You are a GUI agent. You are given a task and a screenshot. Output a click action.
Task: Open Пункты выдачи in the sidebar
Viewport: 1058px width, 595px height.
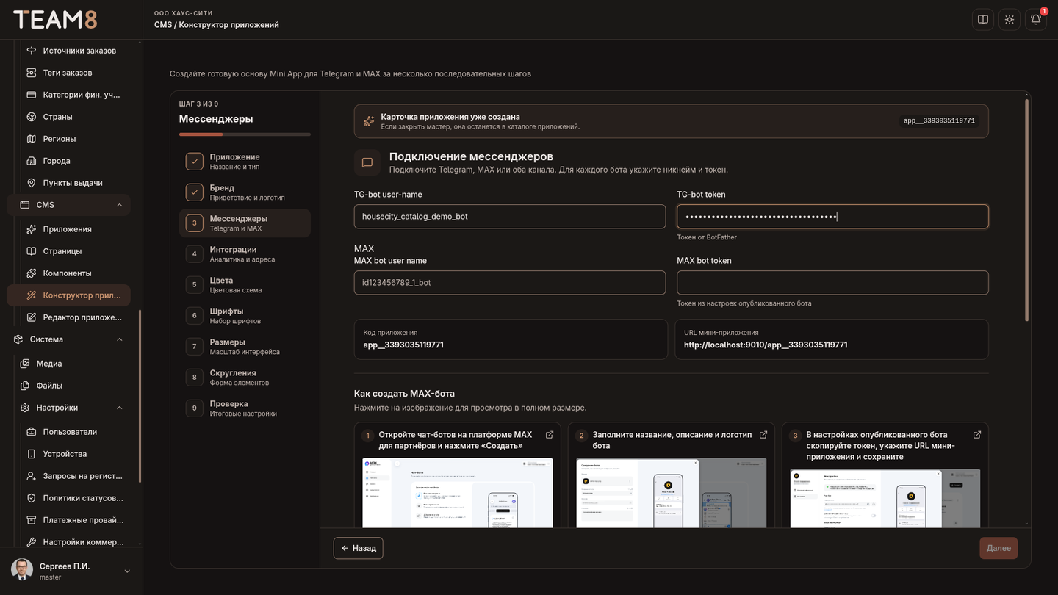click(x=72, y=183)
